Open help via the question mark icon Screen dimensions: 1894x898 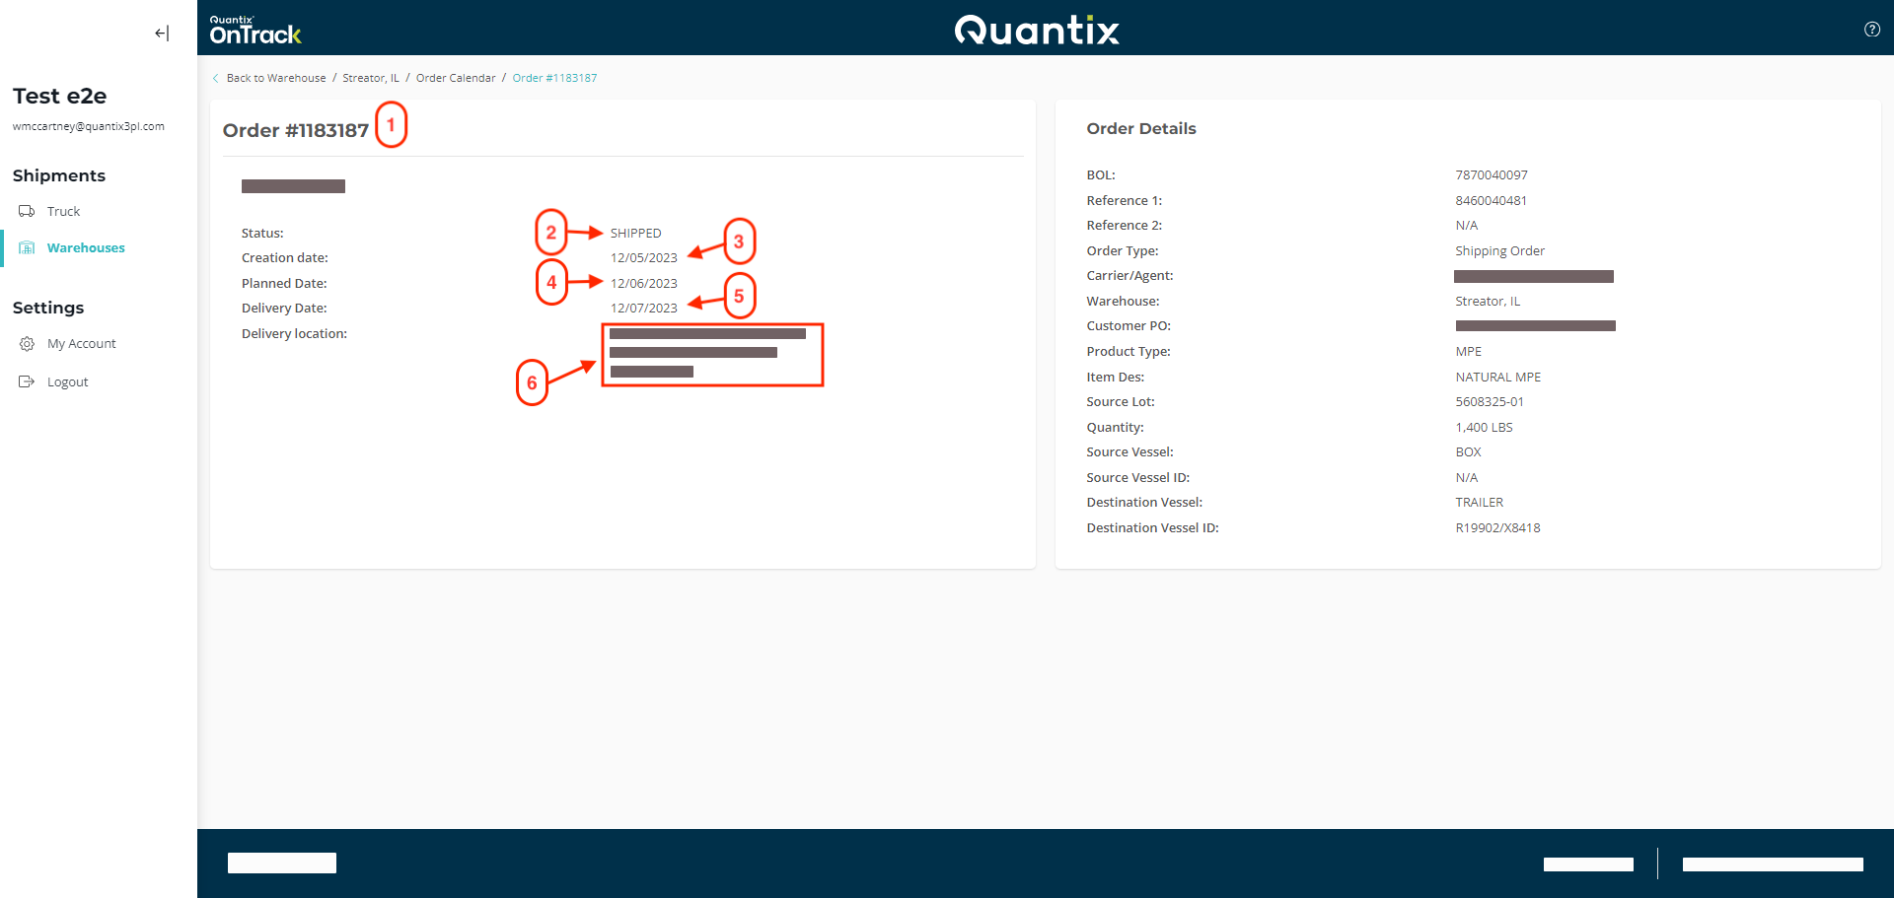click(x=1871, y=30)
